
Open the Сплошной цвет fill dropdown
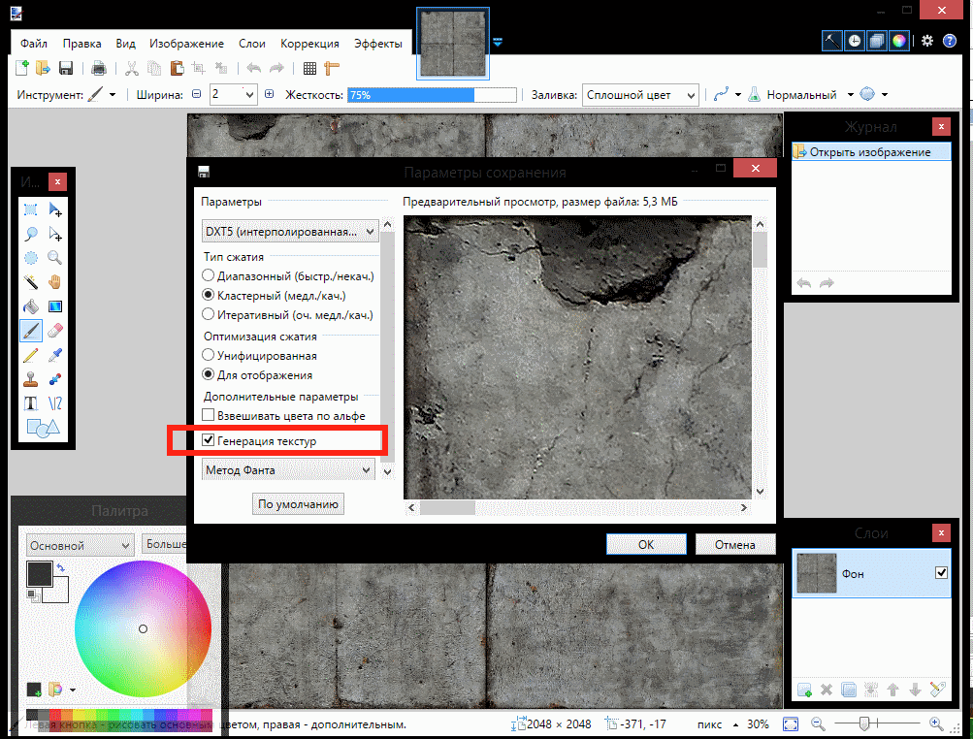click(640, 95)
